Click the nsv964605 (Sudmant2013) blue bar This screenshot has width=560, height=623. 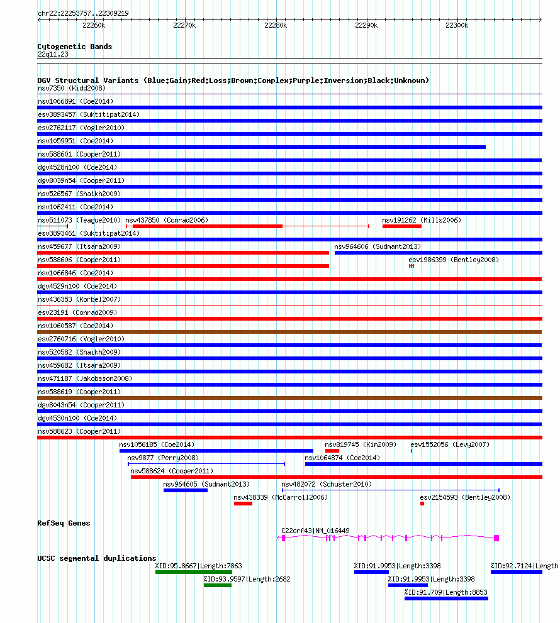[186, 491]
